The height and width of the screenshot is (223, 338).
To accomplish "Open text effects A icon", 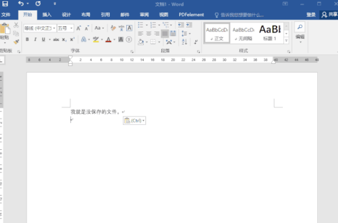I will [83, 39].
